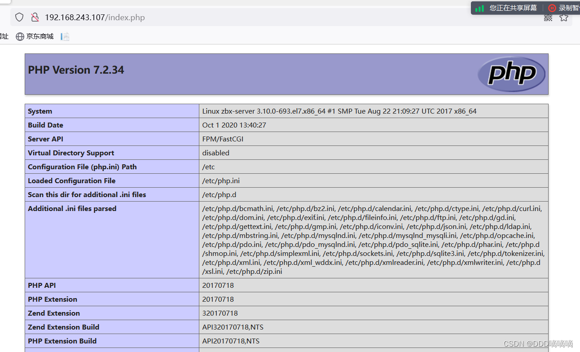Screen dimensions: 580x352
Task: Click the /etc/php.ini value
Action: click(221, 181)
